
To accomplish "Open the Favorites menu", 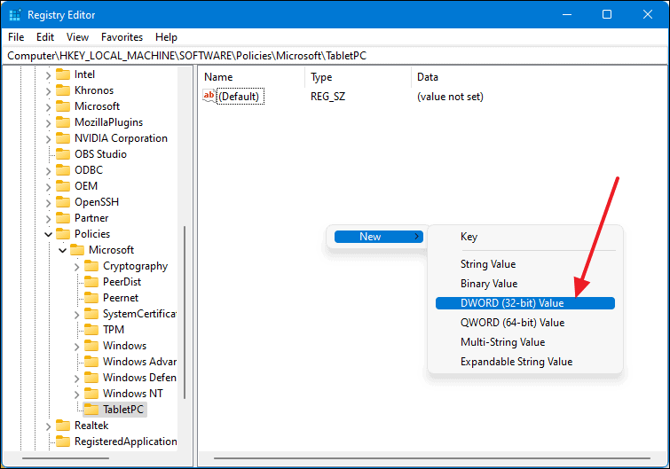I will coord(122,37).
